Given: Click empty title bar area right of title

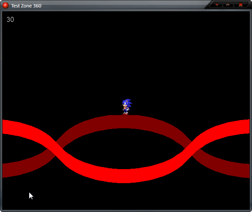Looking at the screenshot, I should [124, 5].
